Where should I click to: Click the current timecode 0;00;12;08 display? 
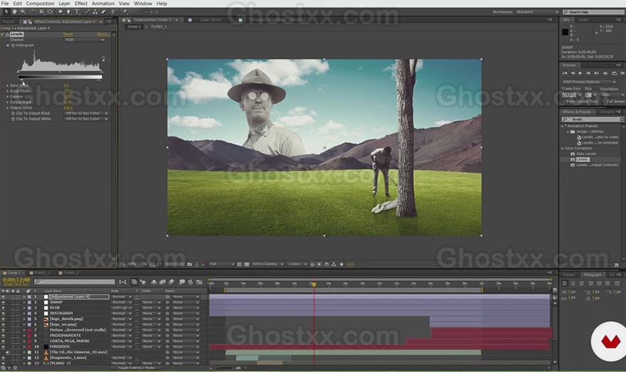click(x=16, y=280)
